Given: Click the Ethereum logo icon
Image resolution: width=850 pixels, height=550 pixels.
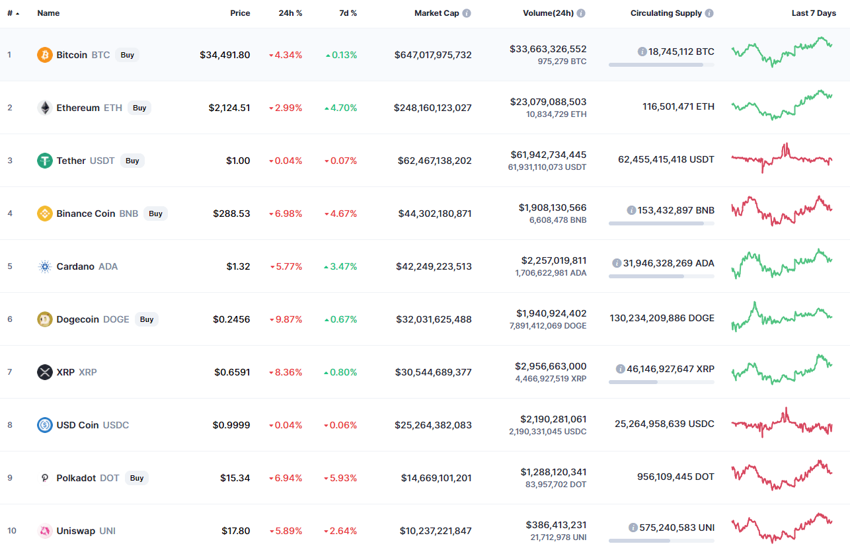Looking at the screenshot, I should tap(44, 108).
